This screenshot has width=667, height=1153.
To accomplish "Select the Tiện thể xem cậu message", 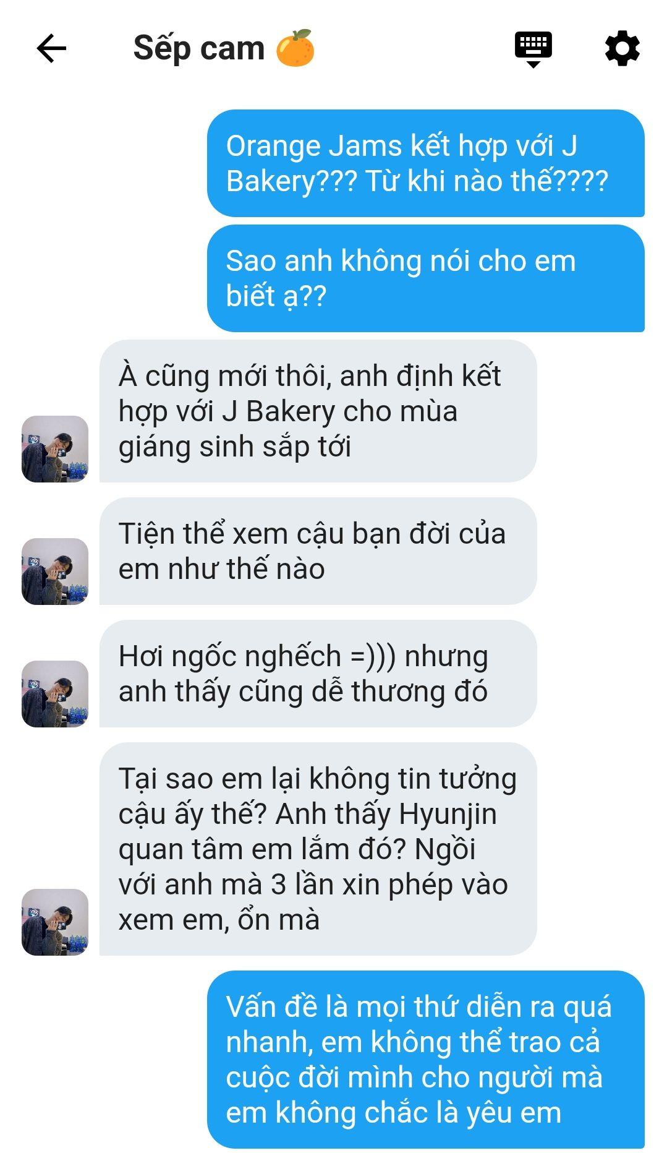I will coord(318,551).
